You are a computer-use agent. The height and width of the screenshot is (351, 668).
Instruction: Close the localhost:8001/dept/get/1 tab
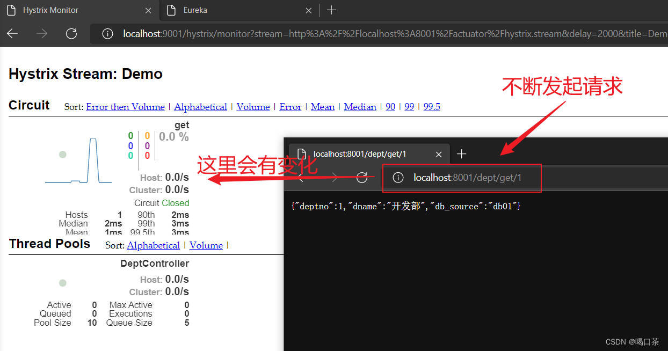(x=439, y=154)
